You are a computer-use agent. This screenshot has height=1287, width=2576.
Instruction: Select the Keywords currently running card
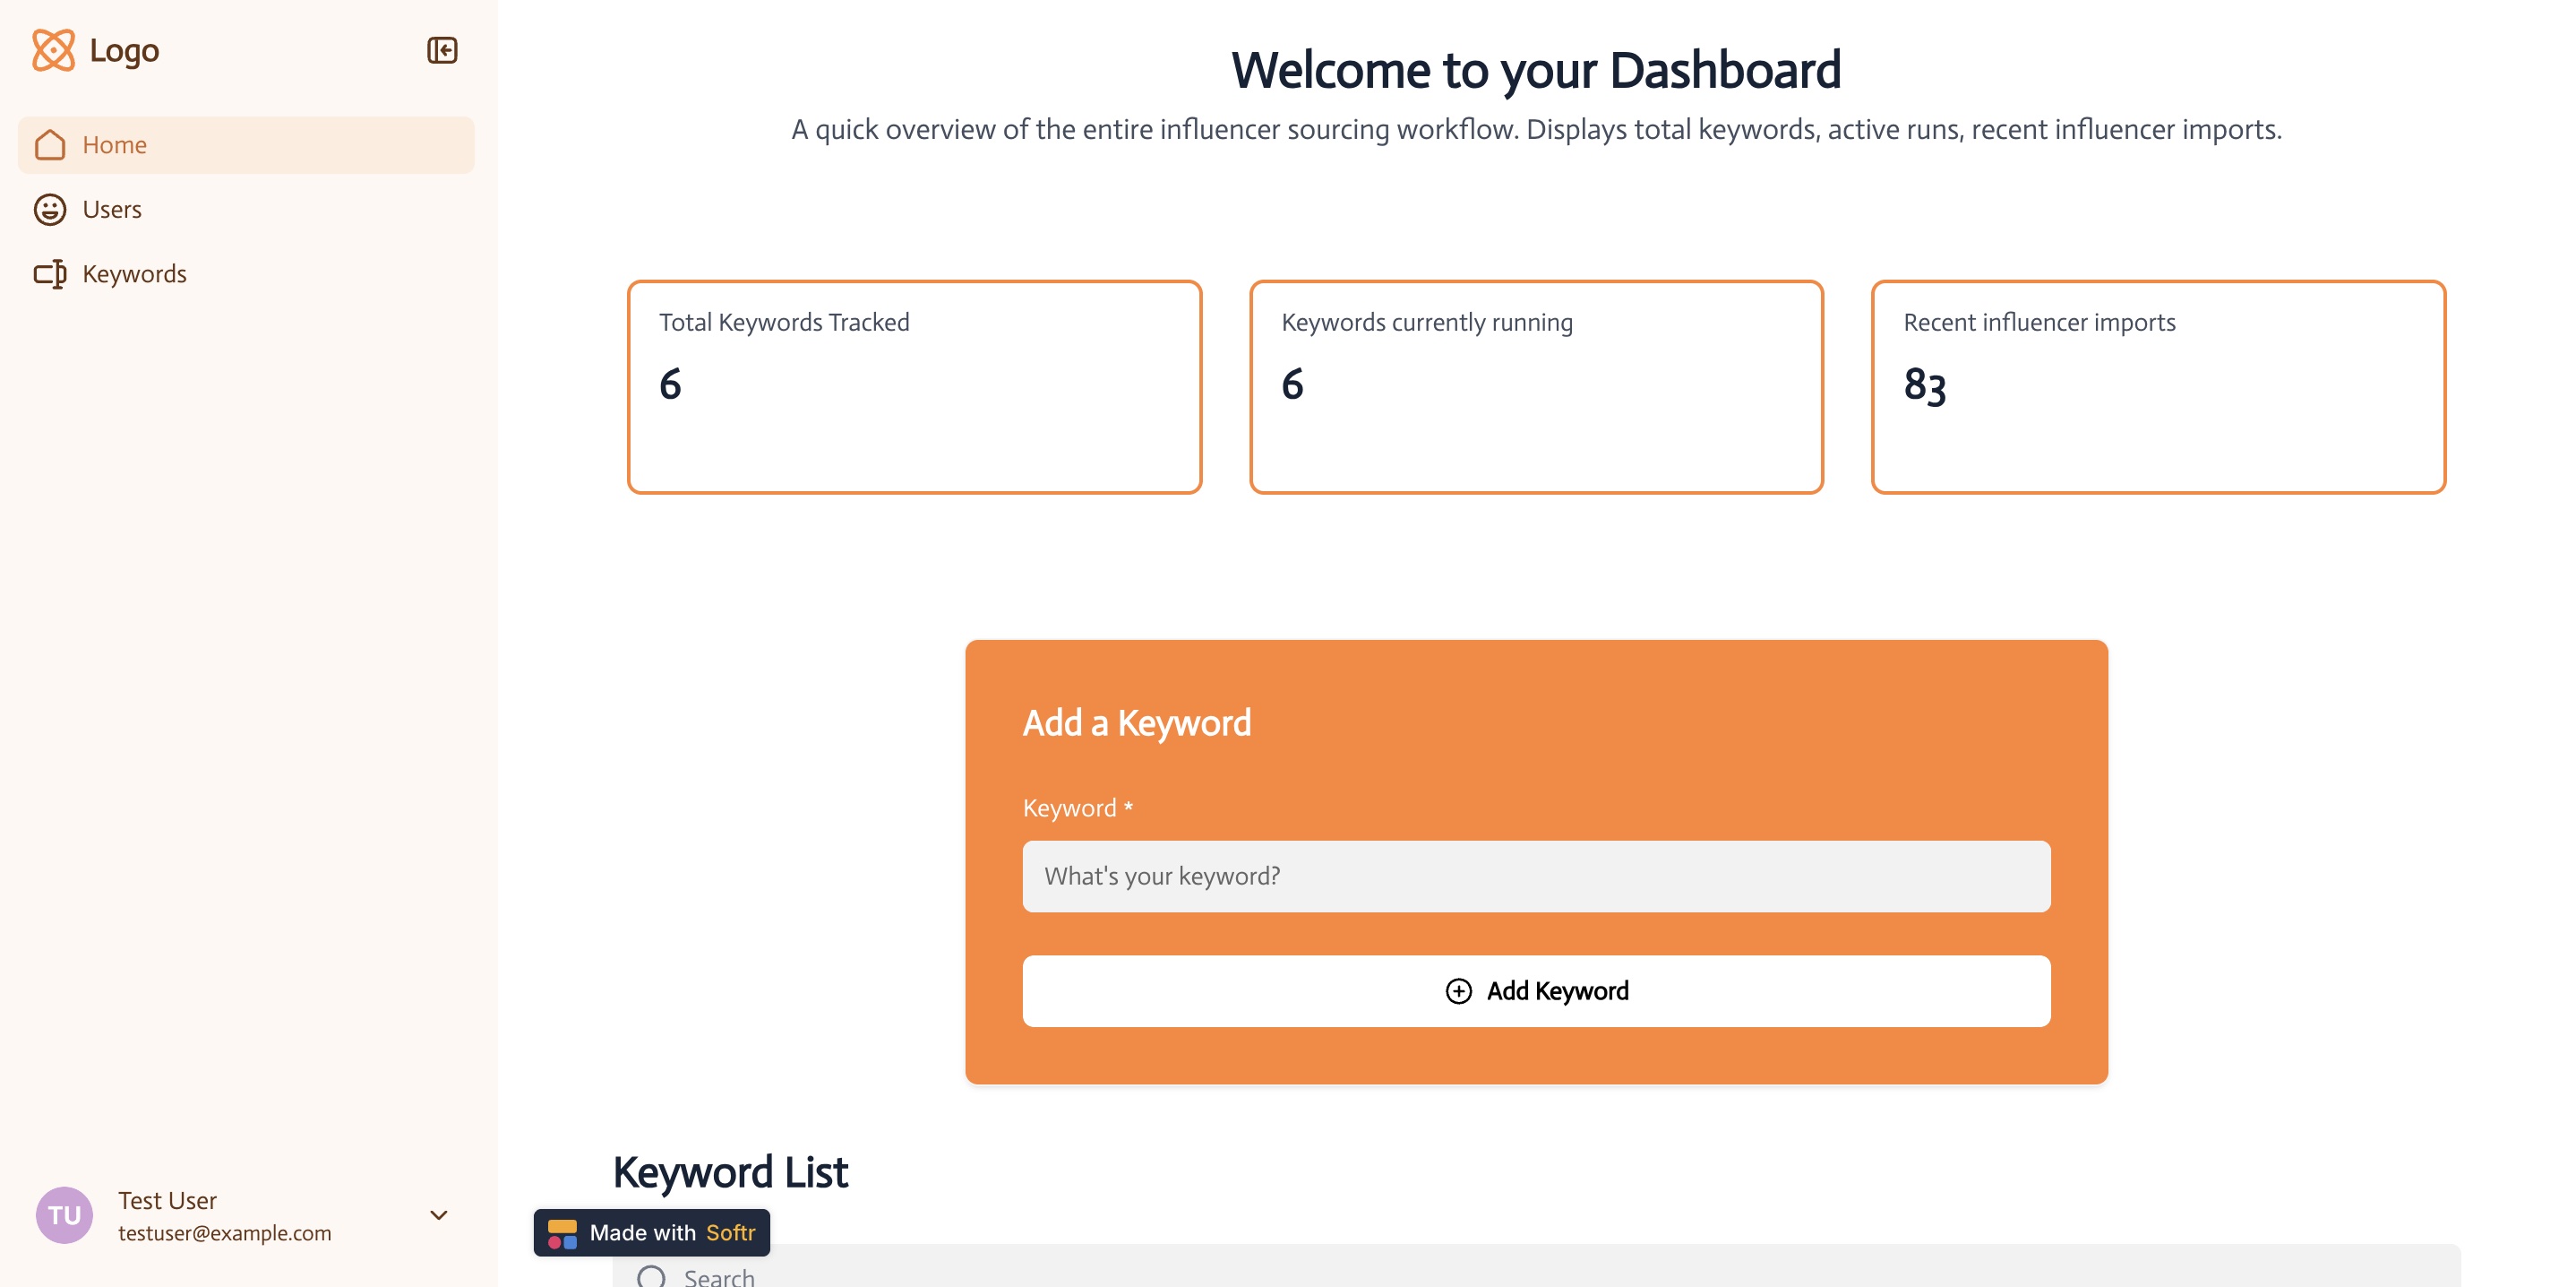click(x=1535, y=386)
